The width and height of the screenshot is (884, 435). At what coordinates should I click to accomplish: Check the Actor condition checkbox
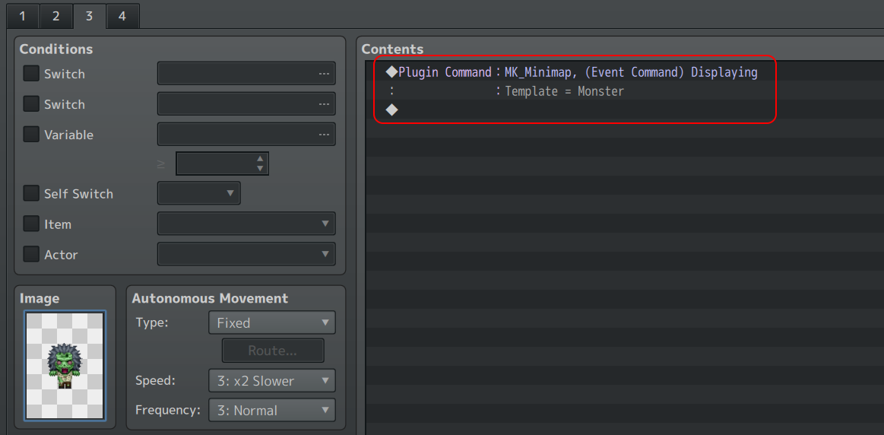(x=31, y=254)
